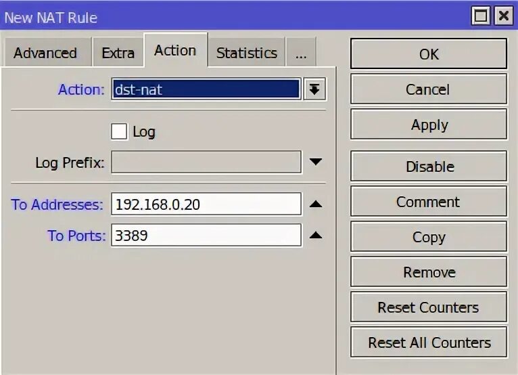This screenshot has height=375, width=518.
Task: Click the Reset All Counters button
Action: 429,343
